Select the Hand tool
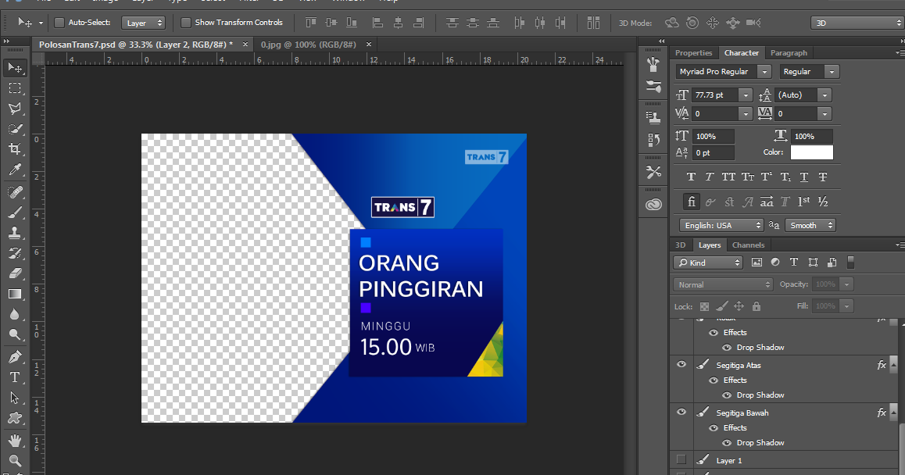Image resolution: width=905 pixels, height=475 pixels. 15,441
